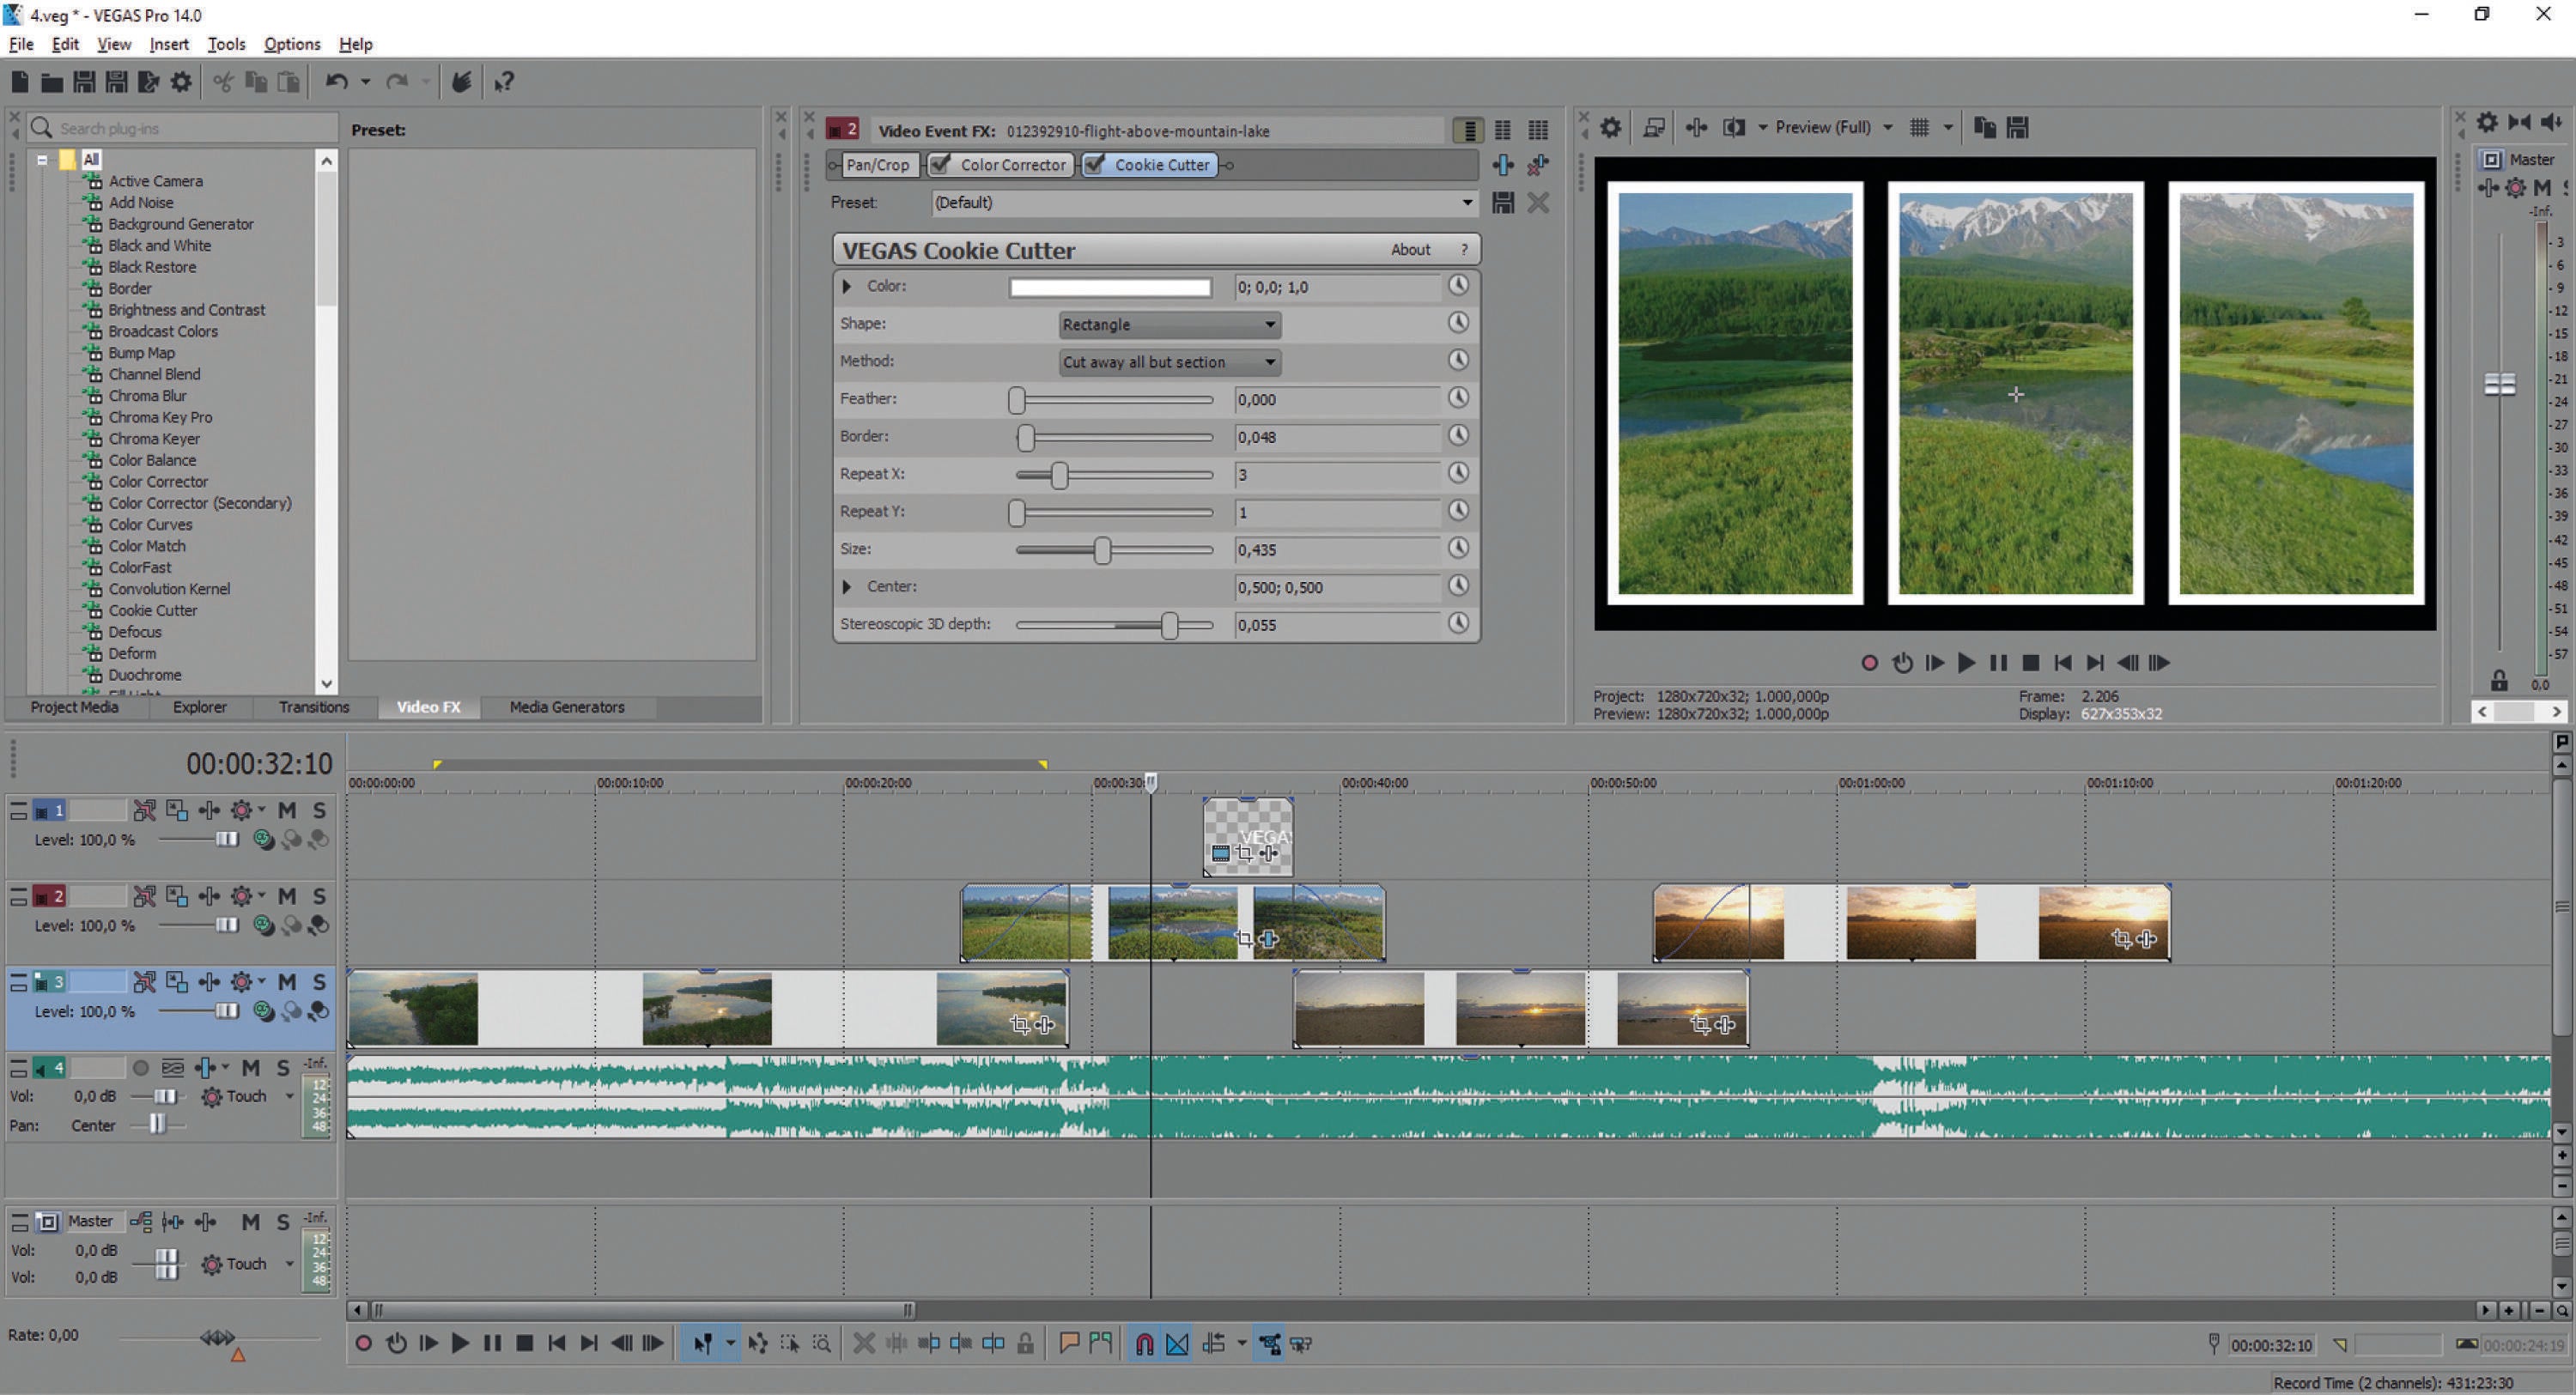
Task: Open the Shape dropdown showing Rectangle
Action: pos(1168,325)
